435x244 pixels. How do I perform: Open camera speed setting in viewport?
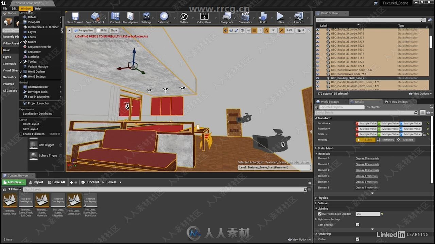pyautogui.click(x=301, y=30)
